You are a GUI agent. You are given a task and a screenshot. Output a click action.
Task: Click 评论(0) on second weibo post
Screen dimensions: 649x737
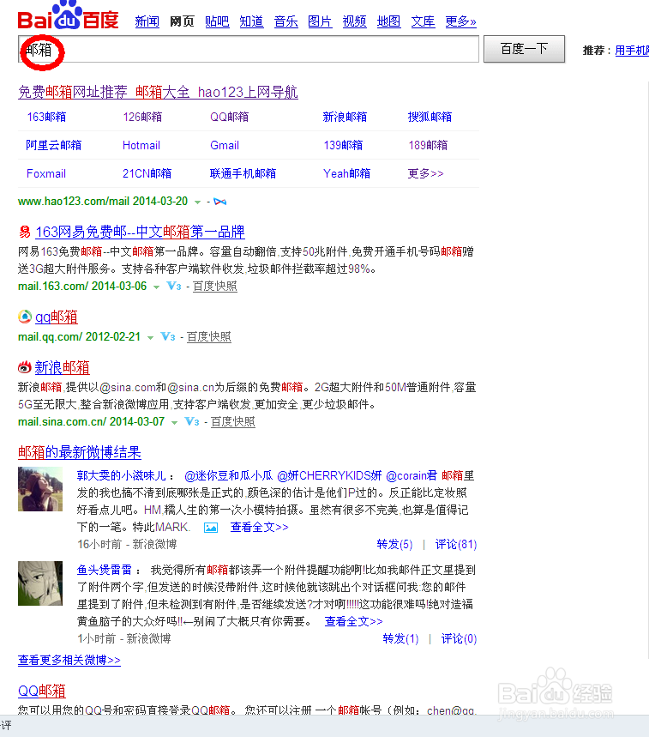[459, 639]
